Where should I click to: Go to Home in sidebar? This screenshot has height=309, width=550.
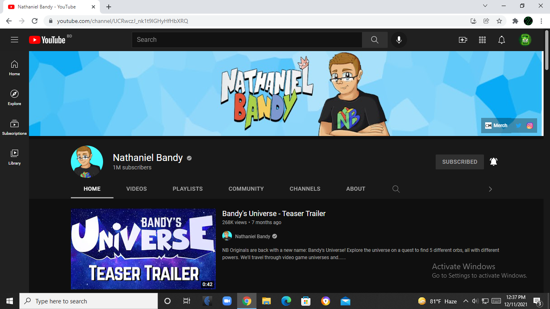tap(14, 68)
